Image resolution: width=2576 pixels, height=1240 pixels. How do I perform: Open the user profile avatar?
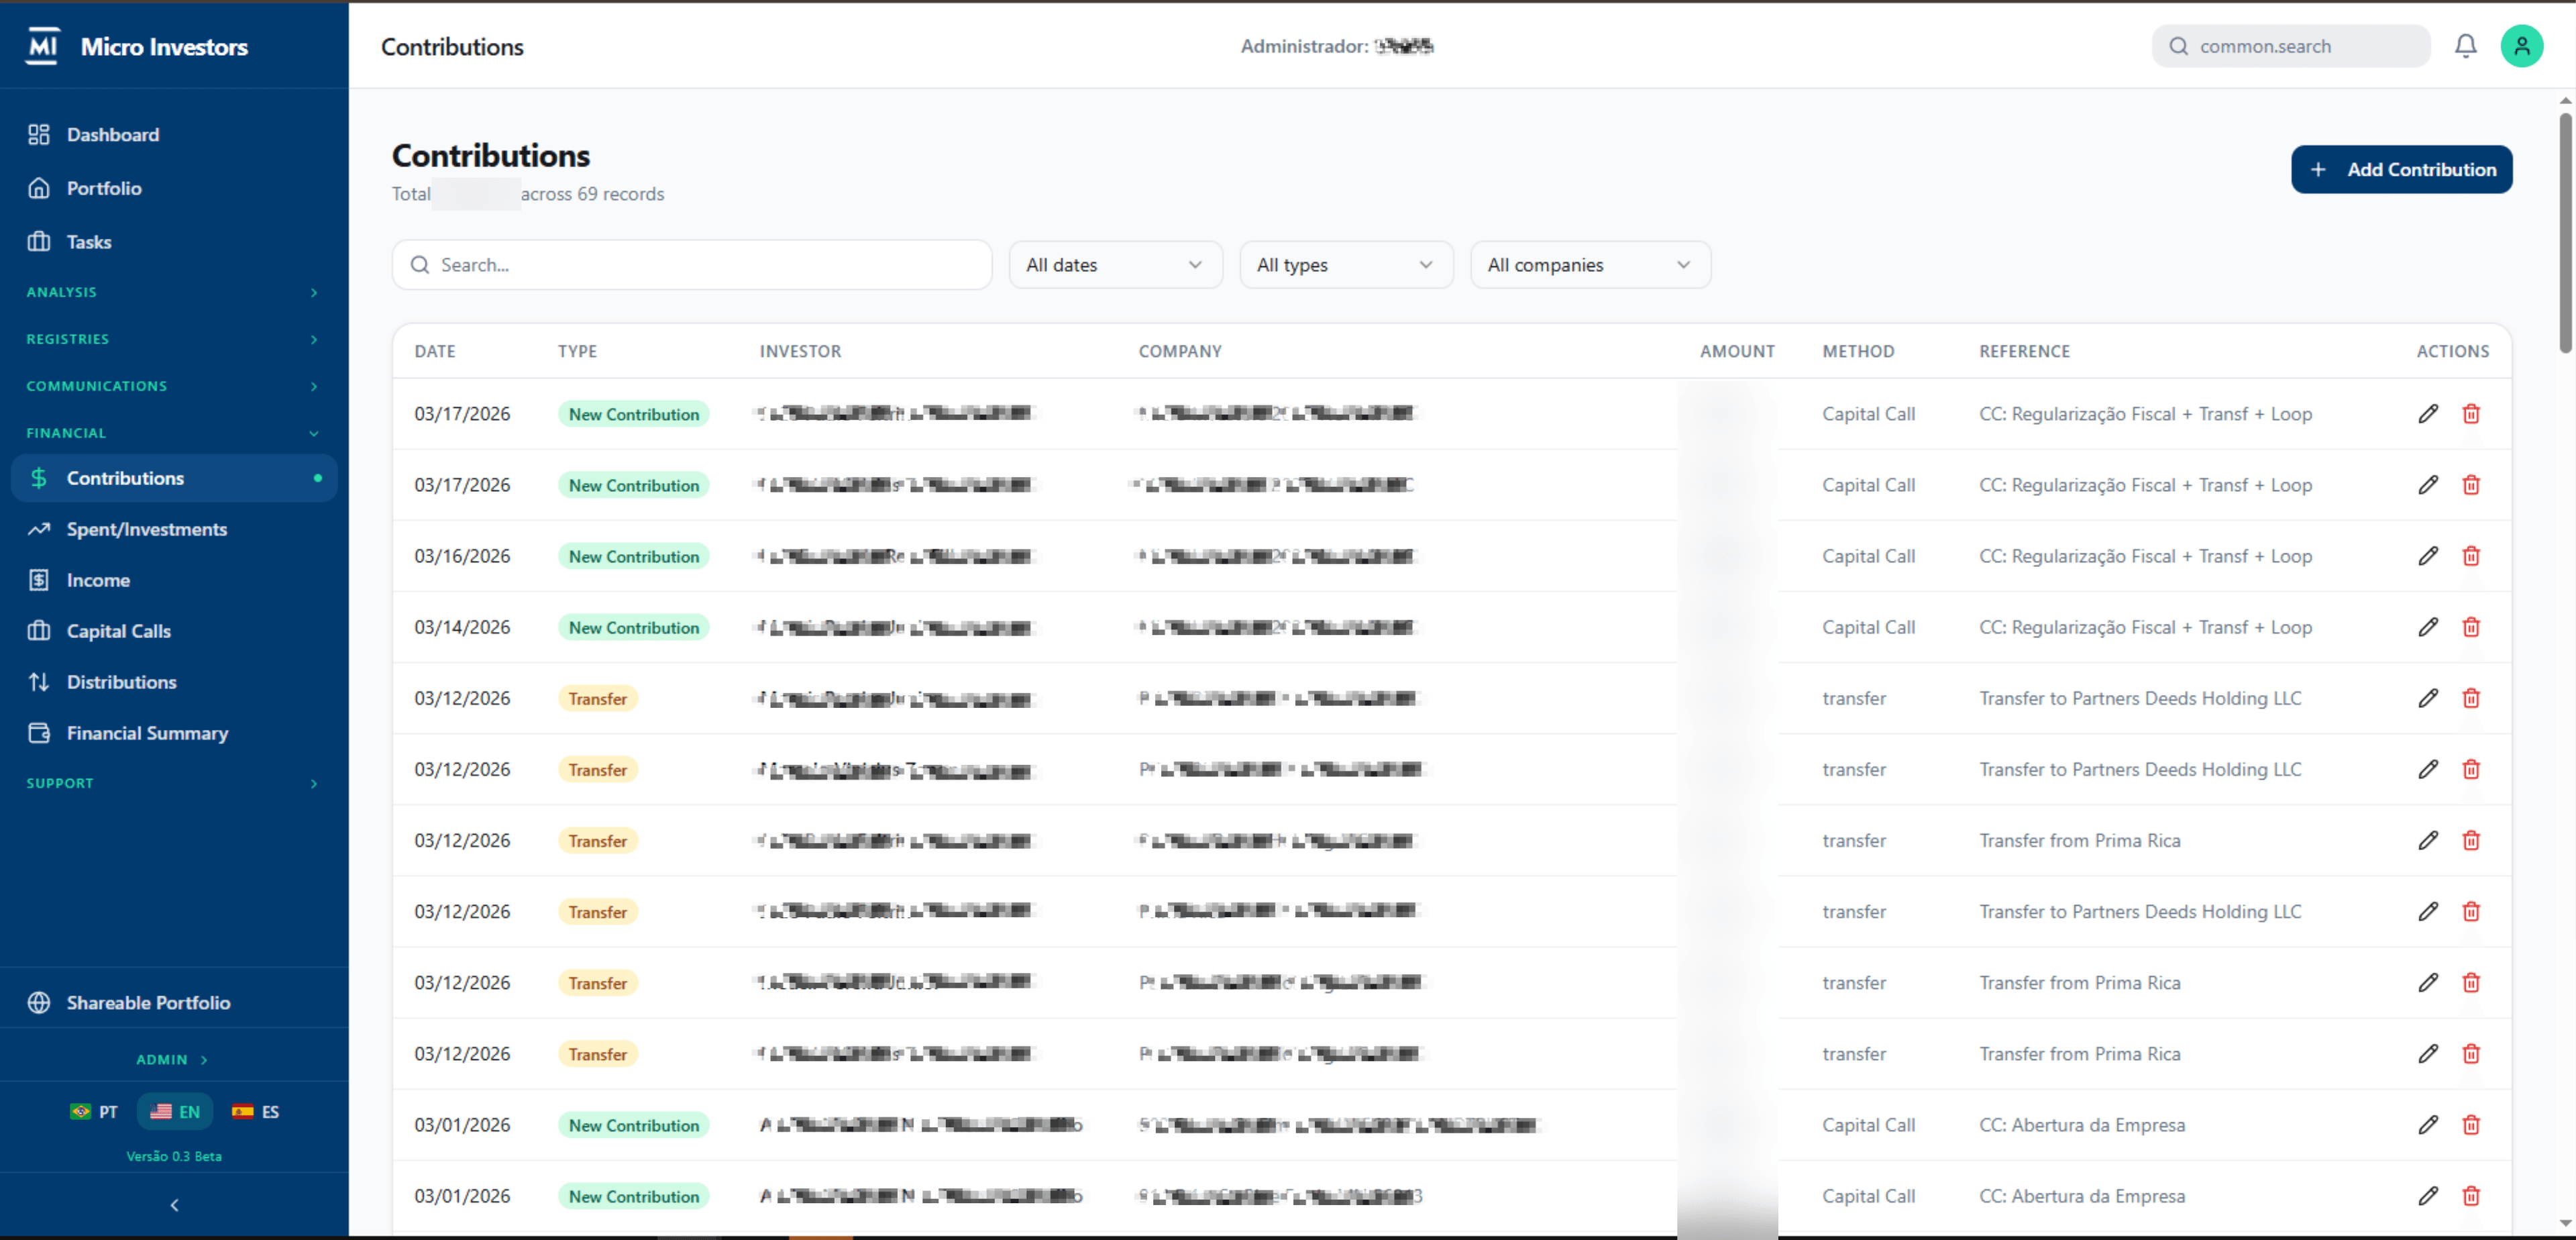(x=2521, y=46)
